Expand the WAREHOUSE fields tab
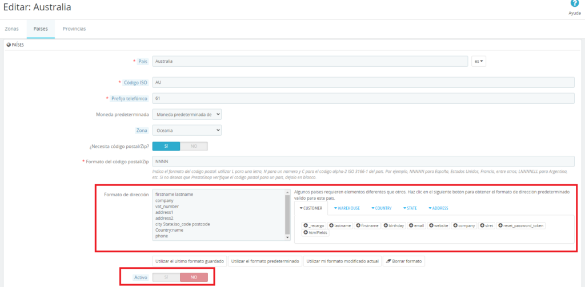This screenshot has width=585, height=287. click(x=347, y=208)
